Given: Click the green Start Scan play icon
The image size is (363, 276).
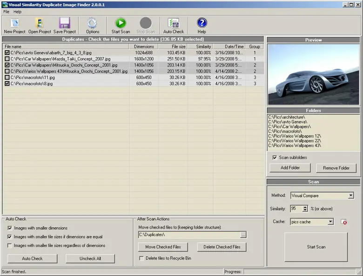Looking at the screenshot, I should (x=121, y=23).
